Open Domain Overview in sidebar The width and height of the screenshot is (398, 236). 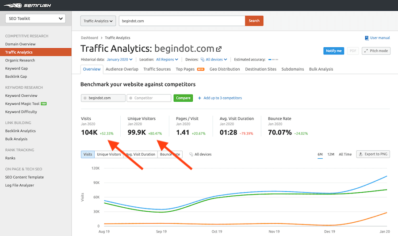coord(20,44)
